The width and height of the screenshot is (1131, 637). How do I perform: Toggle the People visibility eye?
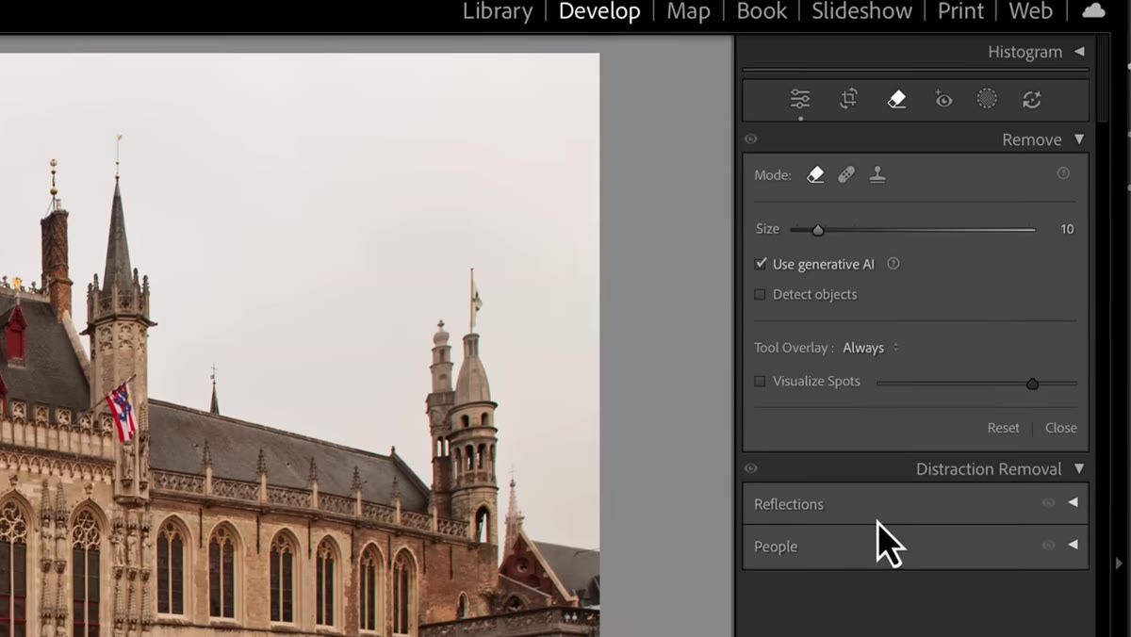coord(1048,546)
